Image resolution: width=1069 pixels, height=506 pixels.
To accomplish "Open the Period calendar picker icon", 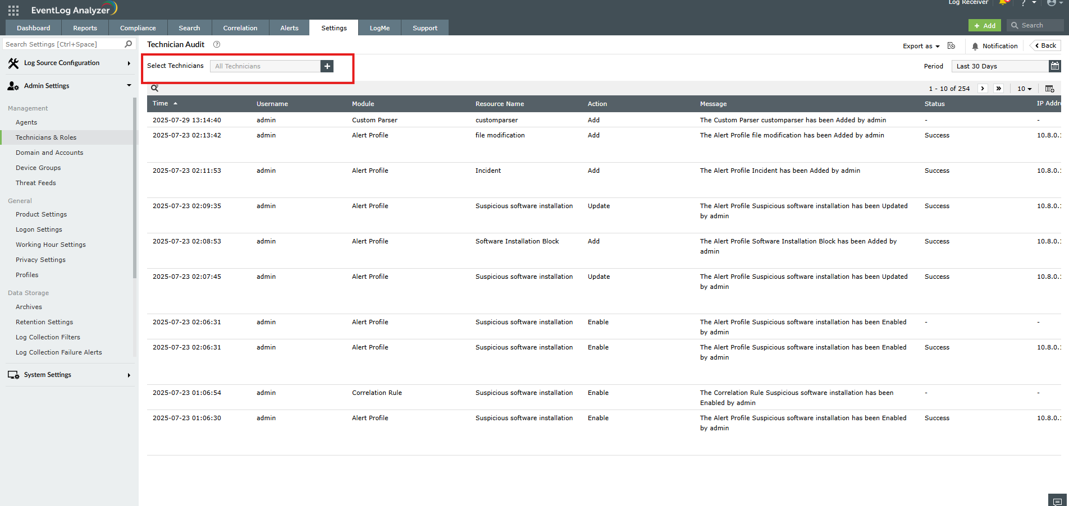I will click(1054, 66).
